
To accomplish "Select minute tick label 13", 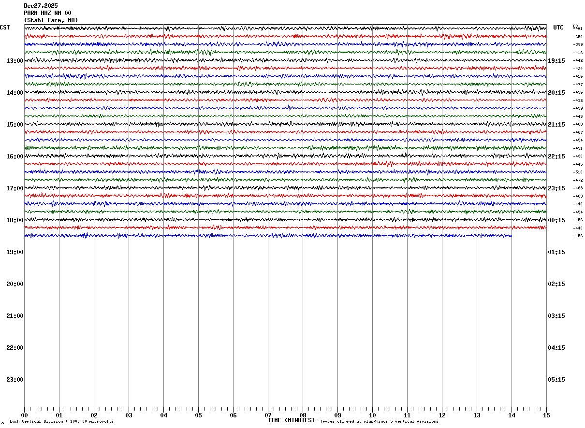I will click(x=477, y=415).
